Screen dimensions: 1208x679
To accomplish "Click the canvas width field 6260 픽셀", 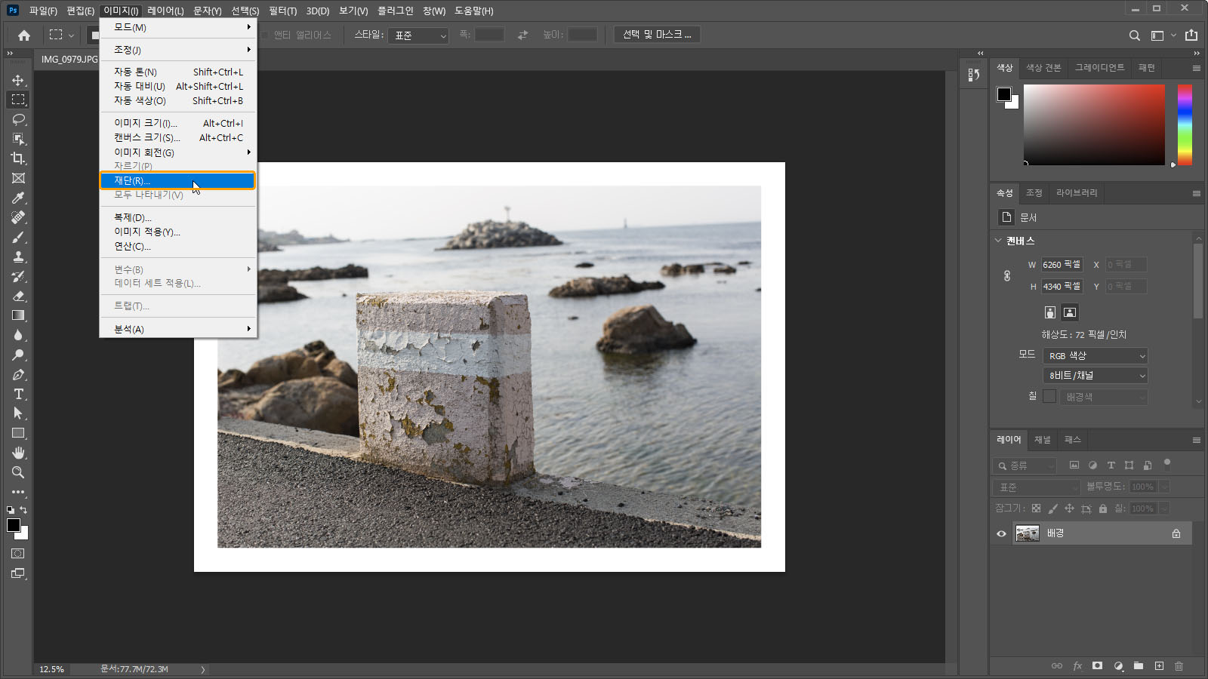I will [x=1062, y=265].
